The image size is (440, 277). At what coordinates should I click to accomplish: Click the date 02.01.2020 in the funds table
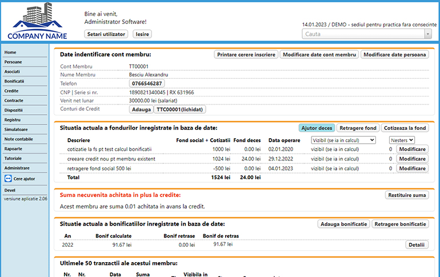pos(281,149)
